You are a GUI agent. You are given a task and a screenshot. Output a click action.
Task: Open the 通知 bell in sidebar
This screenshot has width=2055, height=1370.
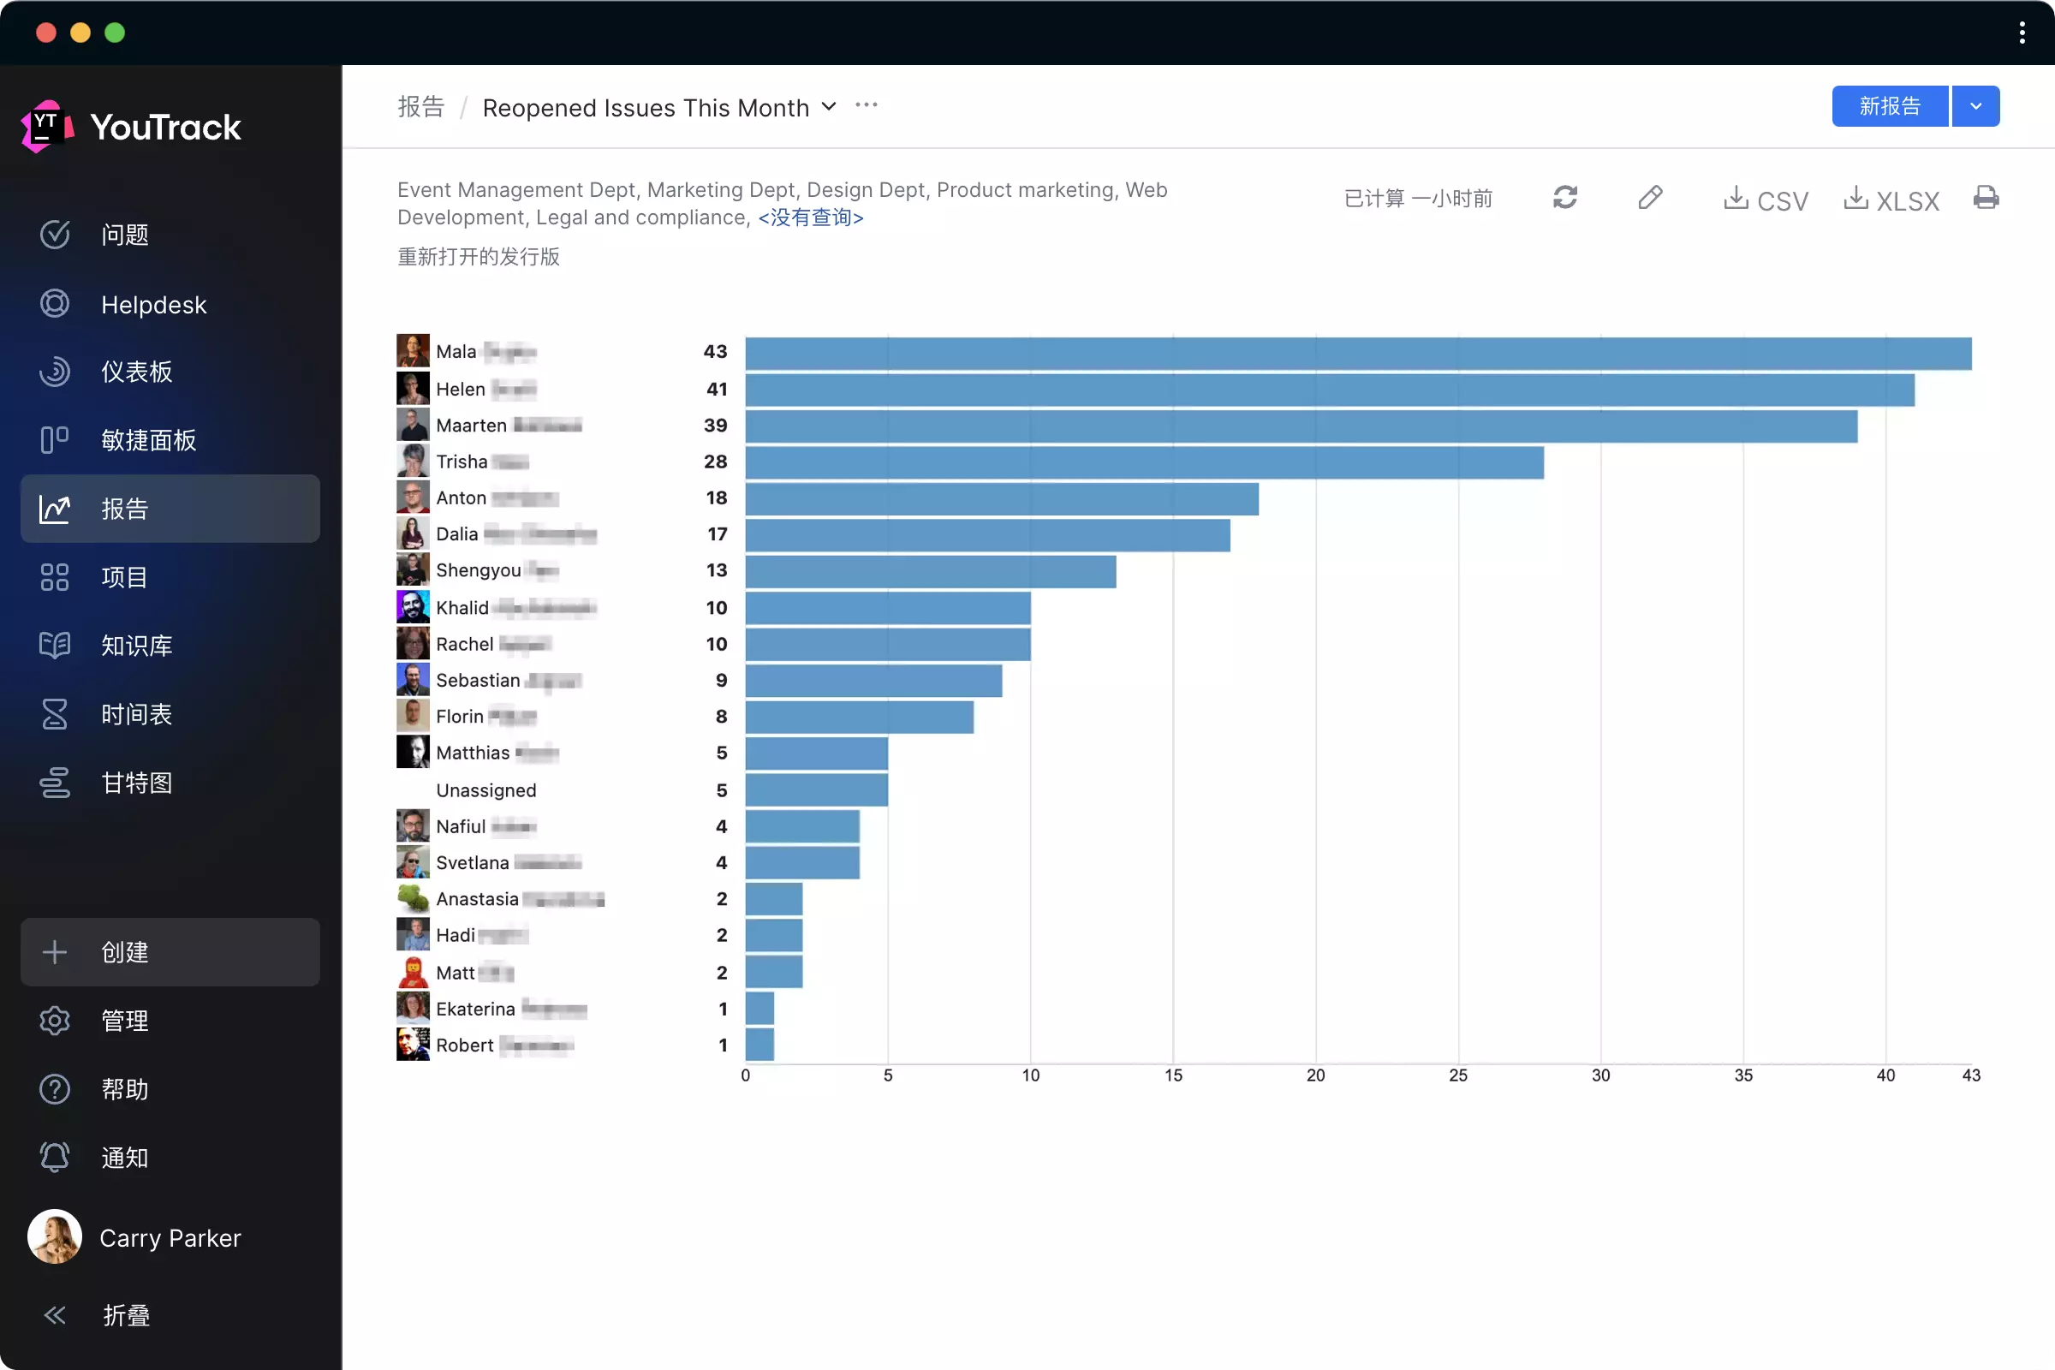tap(55, 1157)
